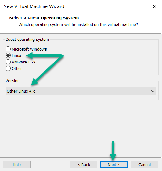162x171 pixels.
Task: Cancel the New Virtual Machine Wizard
Action: (x=144, y=165)
